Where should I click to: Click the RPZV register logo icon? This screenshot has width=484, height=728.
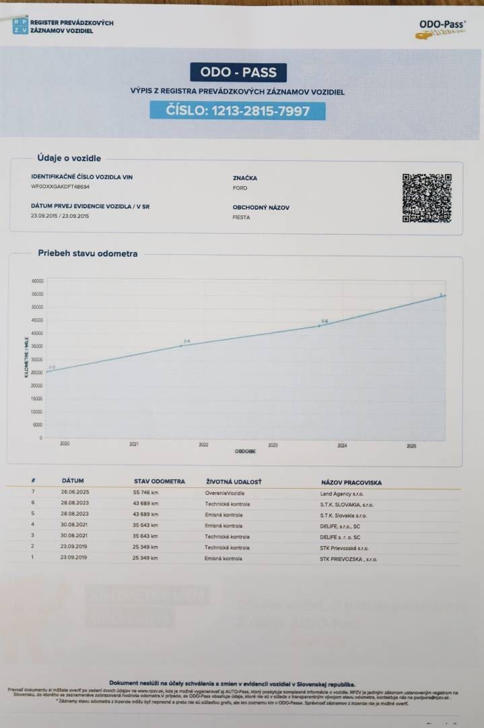pos(20,26)
